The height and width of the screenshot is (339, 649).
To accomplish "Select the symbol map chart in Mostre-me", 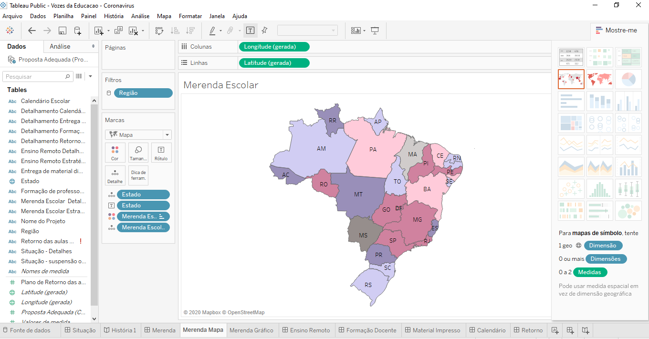I will coord(571,79).
